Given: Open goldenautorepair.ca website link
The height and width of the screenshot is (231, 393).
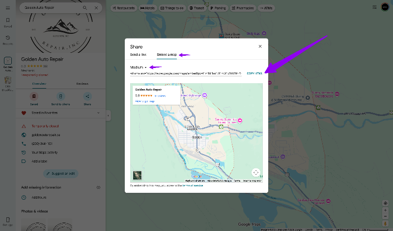Looking at the screenshot, I should point(46,135).
